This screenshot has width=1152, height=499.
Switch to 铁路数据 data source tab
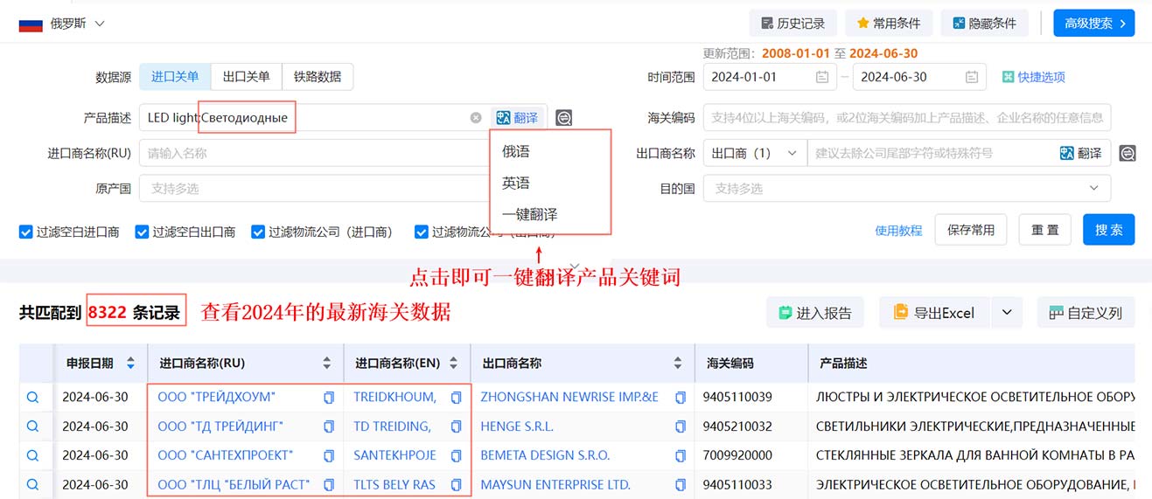[318, 77]
